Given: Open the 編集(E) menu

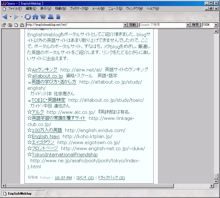Looking at the screenshot, I should [31, 9].
